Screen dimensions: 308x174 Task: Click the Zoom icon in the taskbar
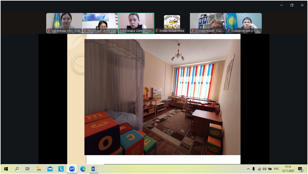click(x=72, y=169)
